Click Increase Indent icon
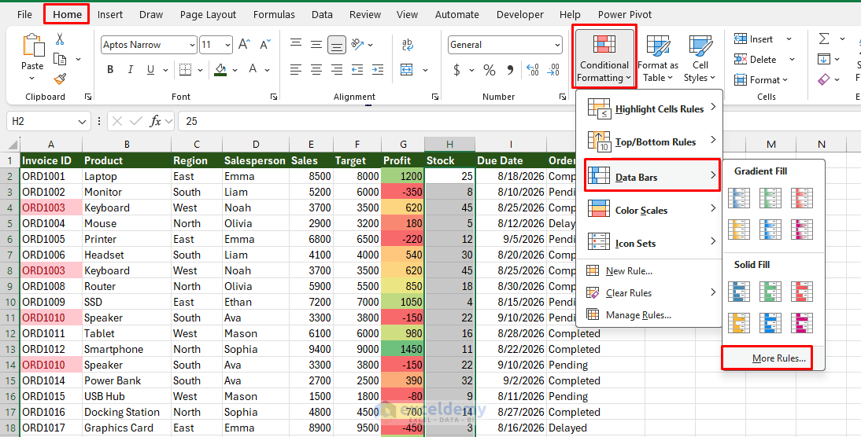The image size is (861, 437). coord(378,70)
